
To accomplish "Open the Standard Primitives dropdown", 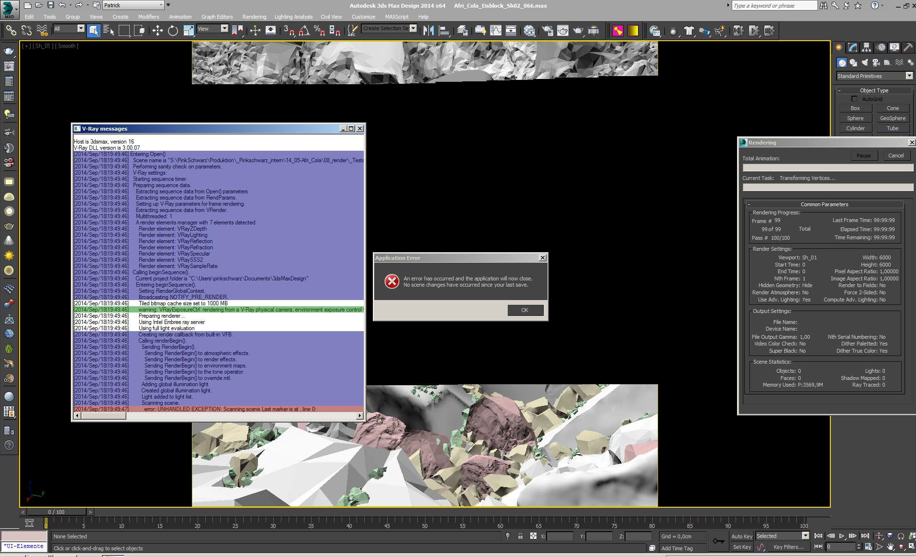I will (874, 76).
